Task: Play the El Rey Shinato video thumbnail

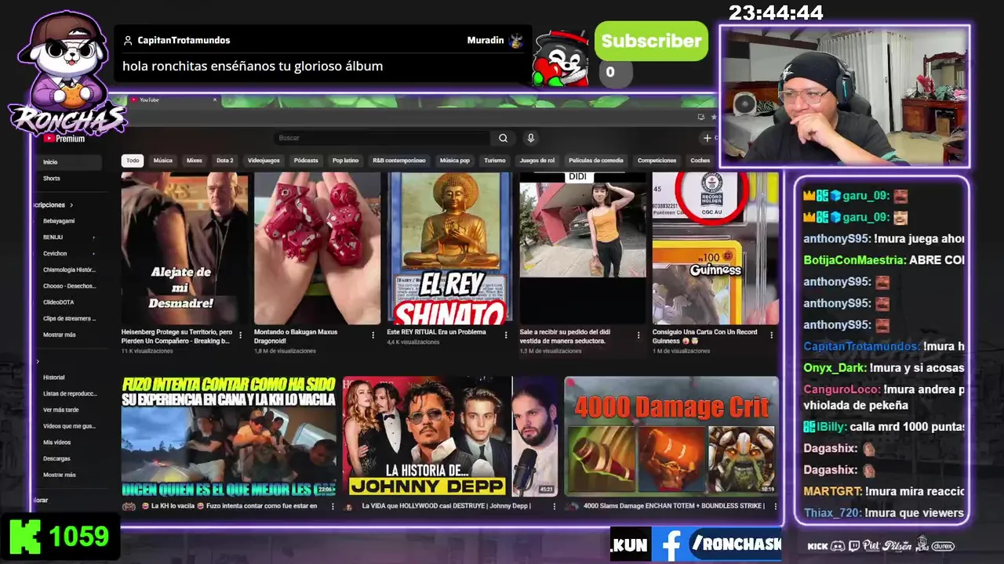Action: tap(450, 248)
